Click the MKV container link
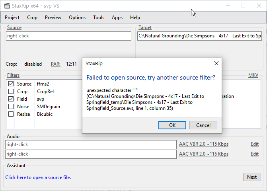 pyautogui.click(x=253, y=75)
